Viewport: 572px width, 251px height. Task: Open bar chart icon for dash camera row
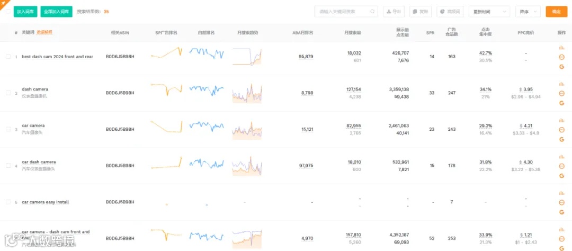pyautogui.click(x=561, y=84)
